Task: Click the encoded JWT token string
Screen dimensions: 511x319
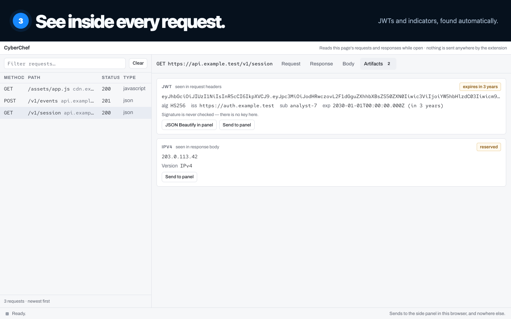Action: click(x=331, y=96)
